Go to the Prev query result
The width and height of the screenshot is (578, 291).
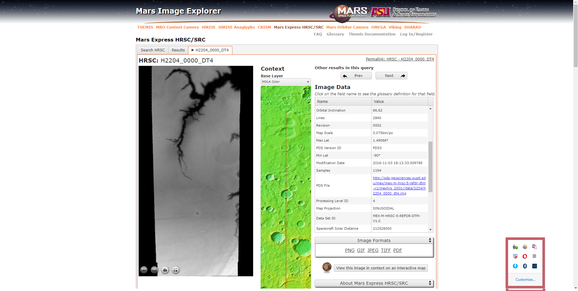[x=356, y=76]
